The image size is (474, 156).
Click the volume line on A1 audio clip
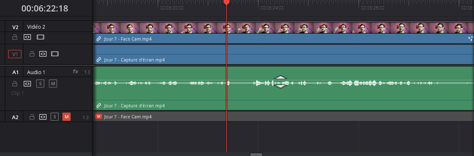[x=283, y=80]
